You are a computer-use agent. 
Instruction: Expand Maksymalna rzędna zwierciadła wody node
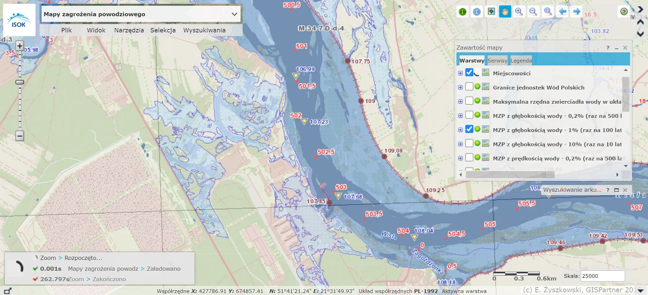click(x=460, y=101)
